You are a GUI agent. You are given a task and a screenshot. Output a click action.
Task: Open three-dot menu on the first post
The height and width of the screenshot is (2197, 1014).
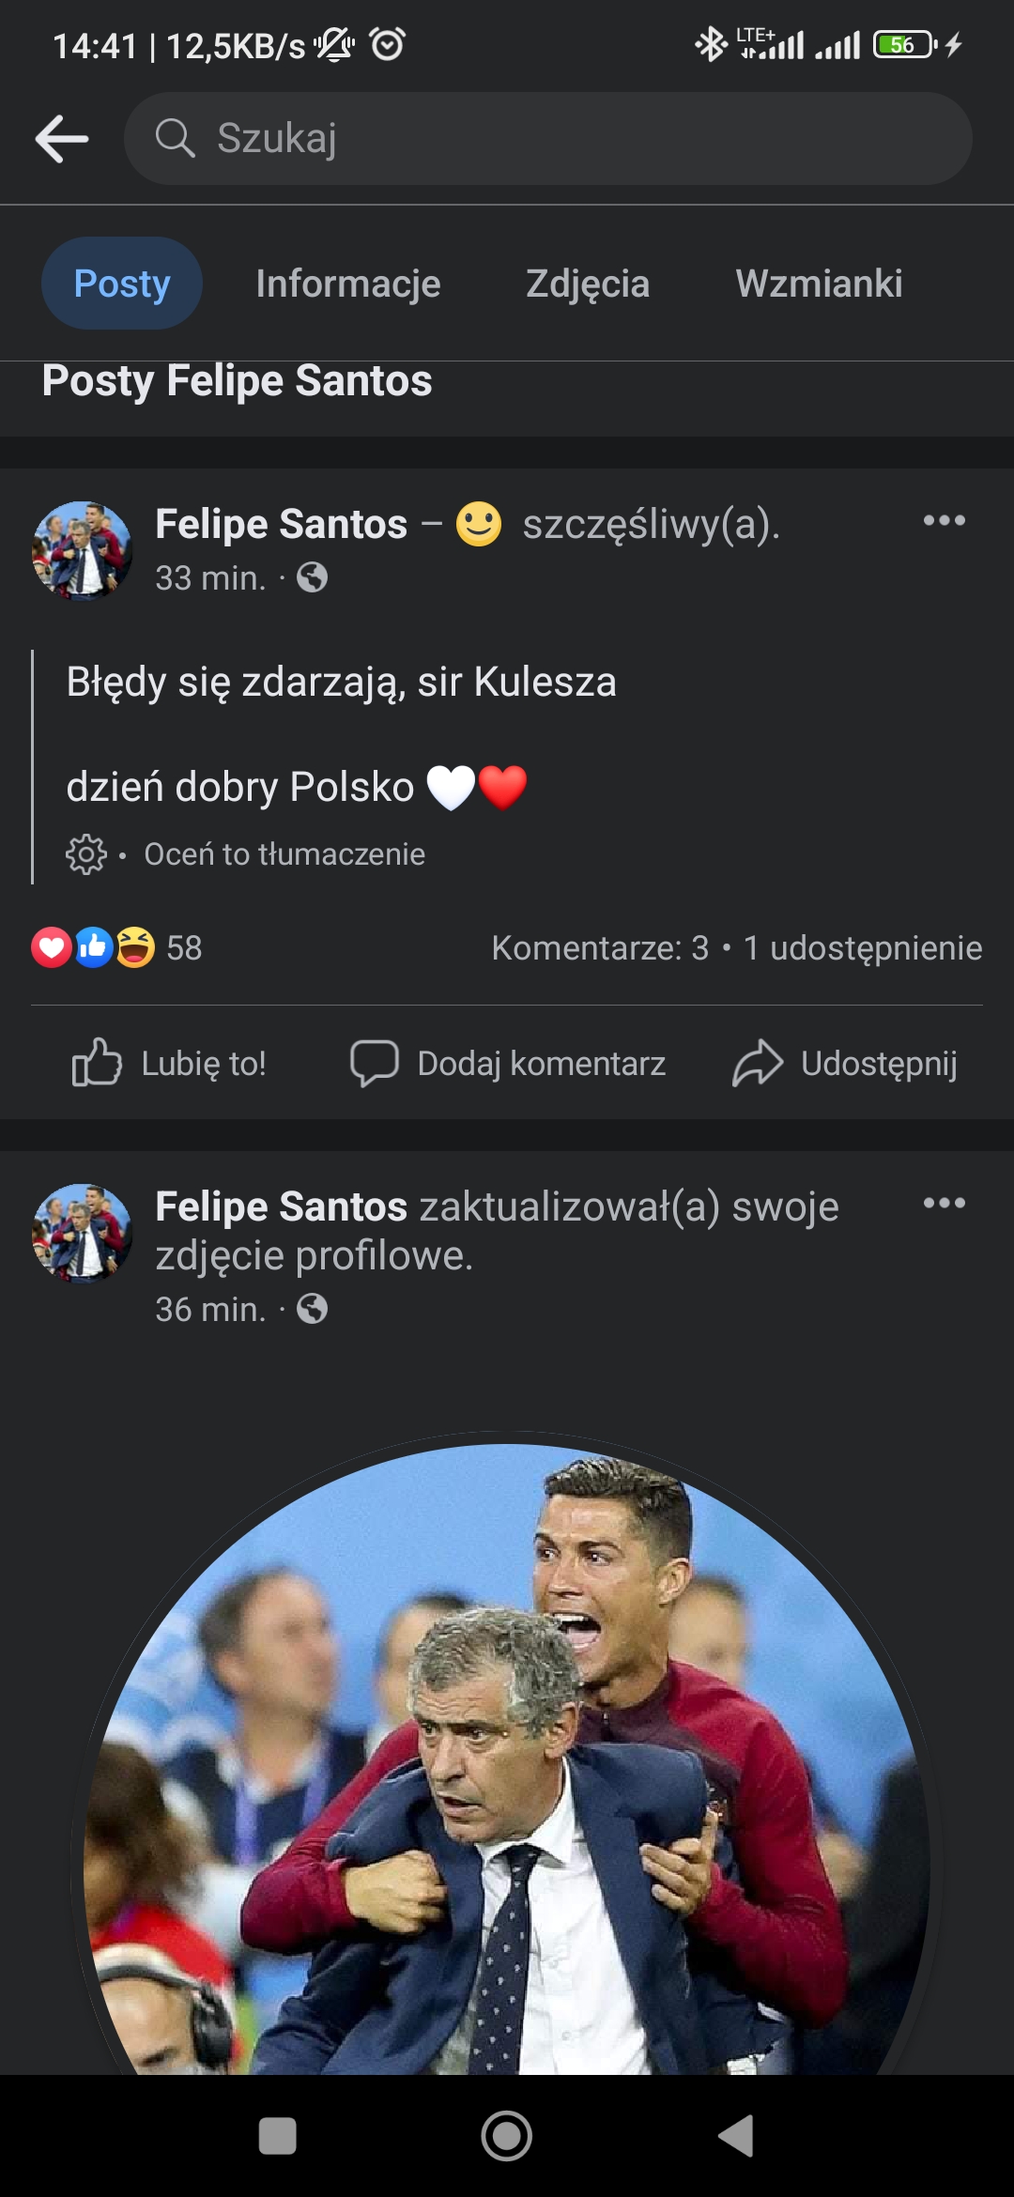tap(944, 520)
